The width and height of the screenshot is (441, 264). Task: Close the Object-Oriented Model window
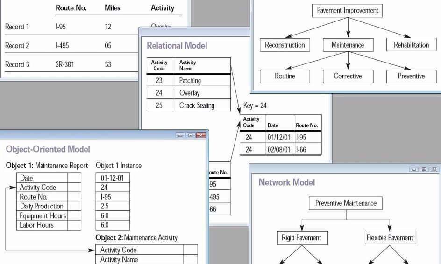click(201, 135)
